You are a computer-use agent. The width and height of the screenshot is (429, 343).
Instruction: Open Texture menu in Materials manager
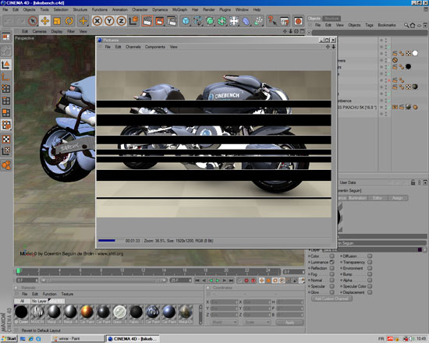click(67, 294)
